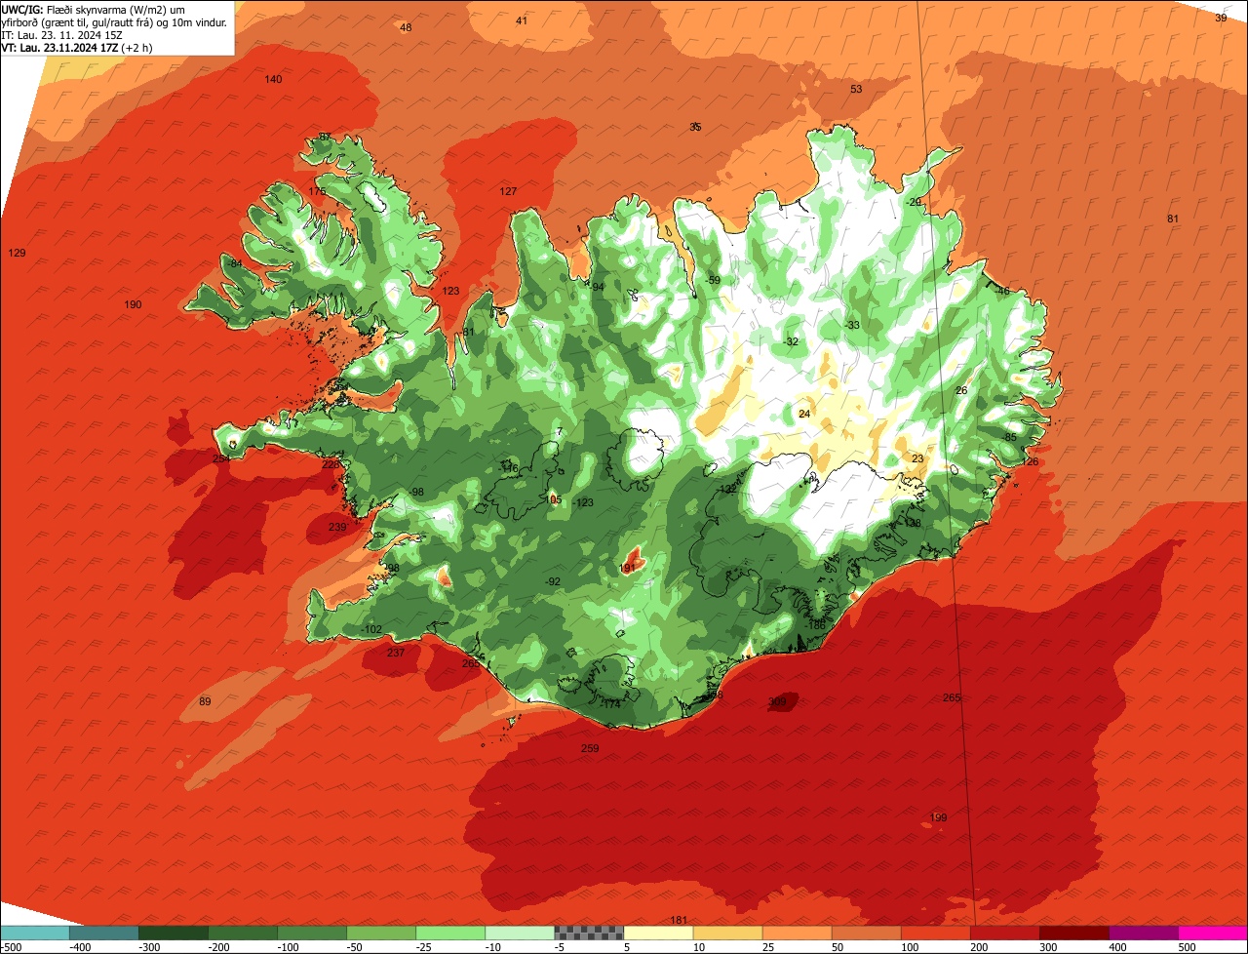
Task: Click the map value 39 in the top-right corner
Action: tap(1221, 18)
